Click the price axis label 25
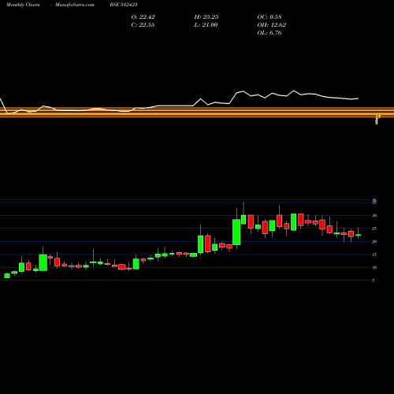The height and width of the screenshot is (394, 394). (374, 229)
